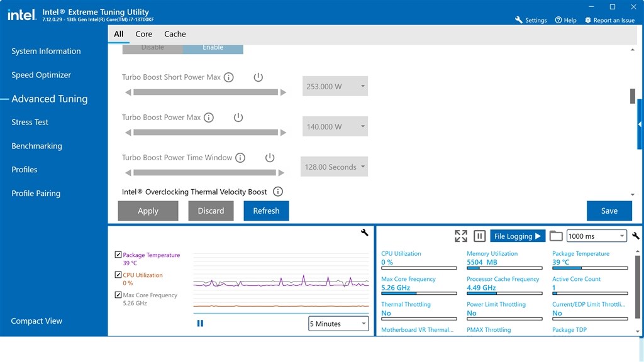Image resolution: width=644 pixels, height=362 pixels.
Task: Click the Turbo Boost Short Power Max slider
Action: (x=206, y=92)
